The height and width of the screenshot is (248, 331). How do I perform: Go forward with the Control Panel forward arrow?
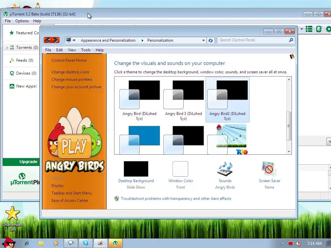pos(56,40)
